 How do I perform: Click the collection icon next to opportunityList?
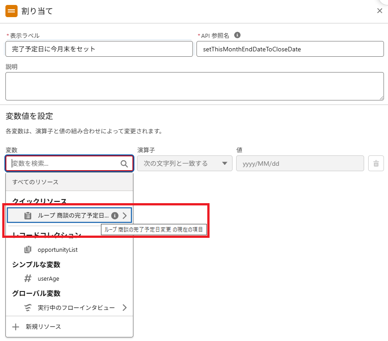point(28,250)
